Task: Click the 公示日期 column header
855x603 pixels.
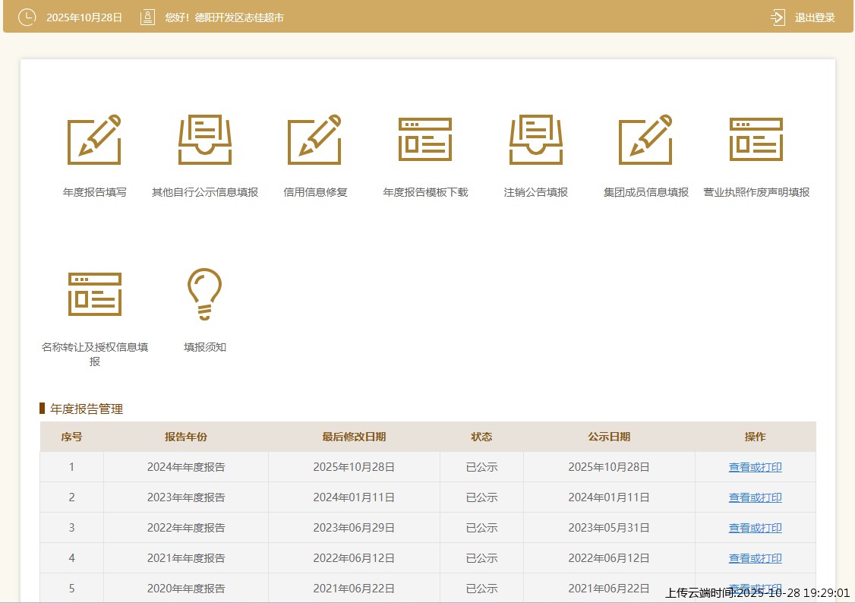Action: pyautogui.click(x=608, y=437)
